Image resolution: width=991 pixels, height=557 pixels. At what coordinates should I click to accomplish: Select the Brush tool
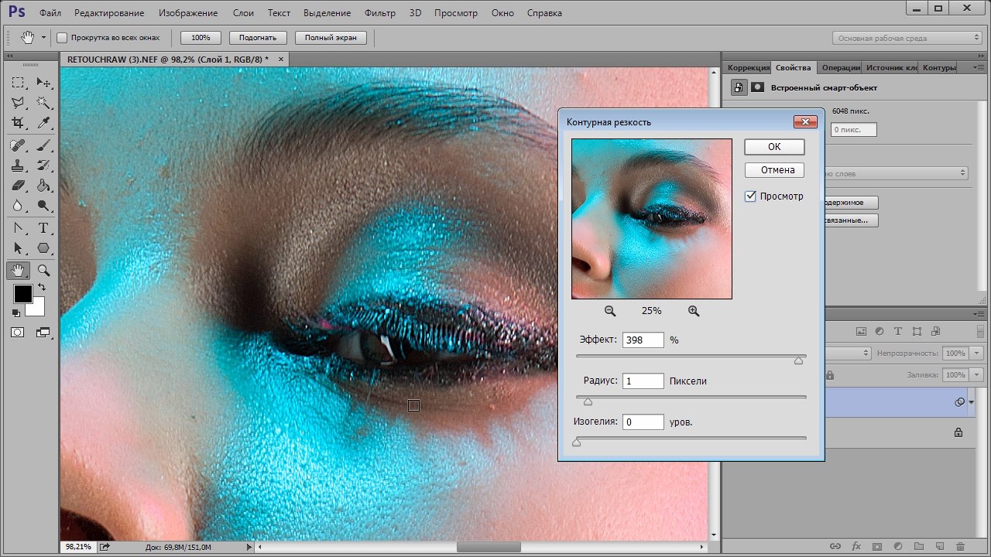(x=43, y=145)
